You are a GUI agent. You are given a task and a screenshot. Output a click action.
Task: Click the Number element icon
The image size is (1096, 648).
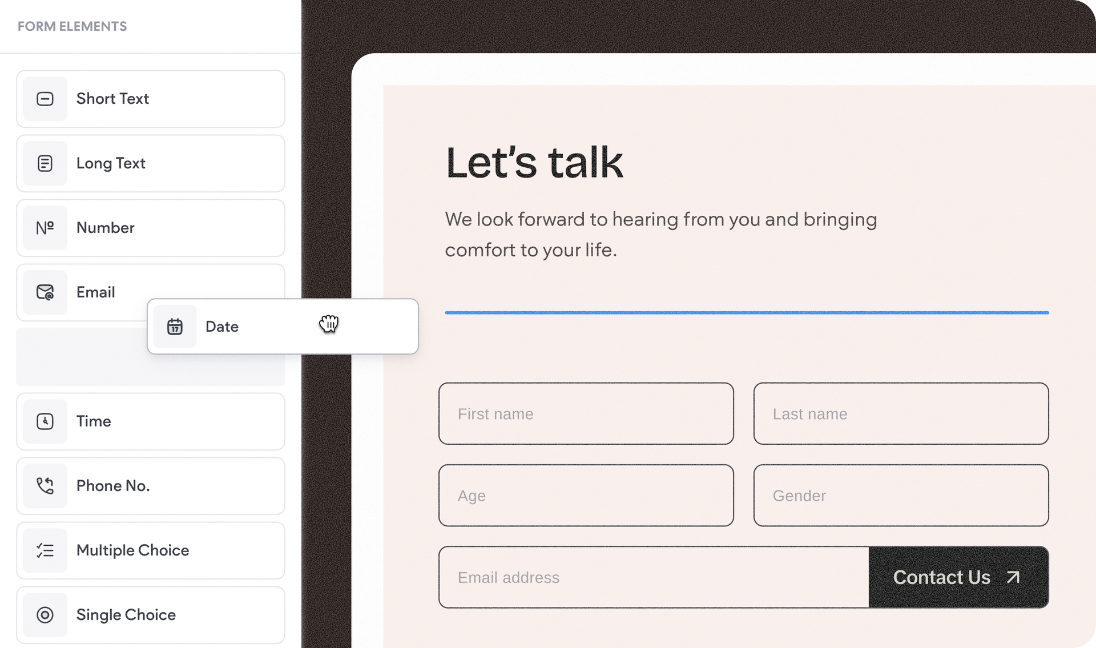tap(45, 228)
